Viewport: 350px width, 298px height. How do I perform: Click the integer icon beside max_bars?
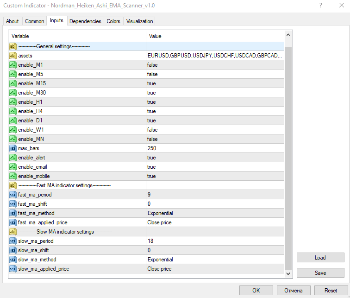coord(12,148)
